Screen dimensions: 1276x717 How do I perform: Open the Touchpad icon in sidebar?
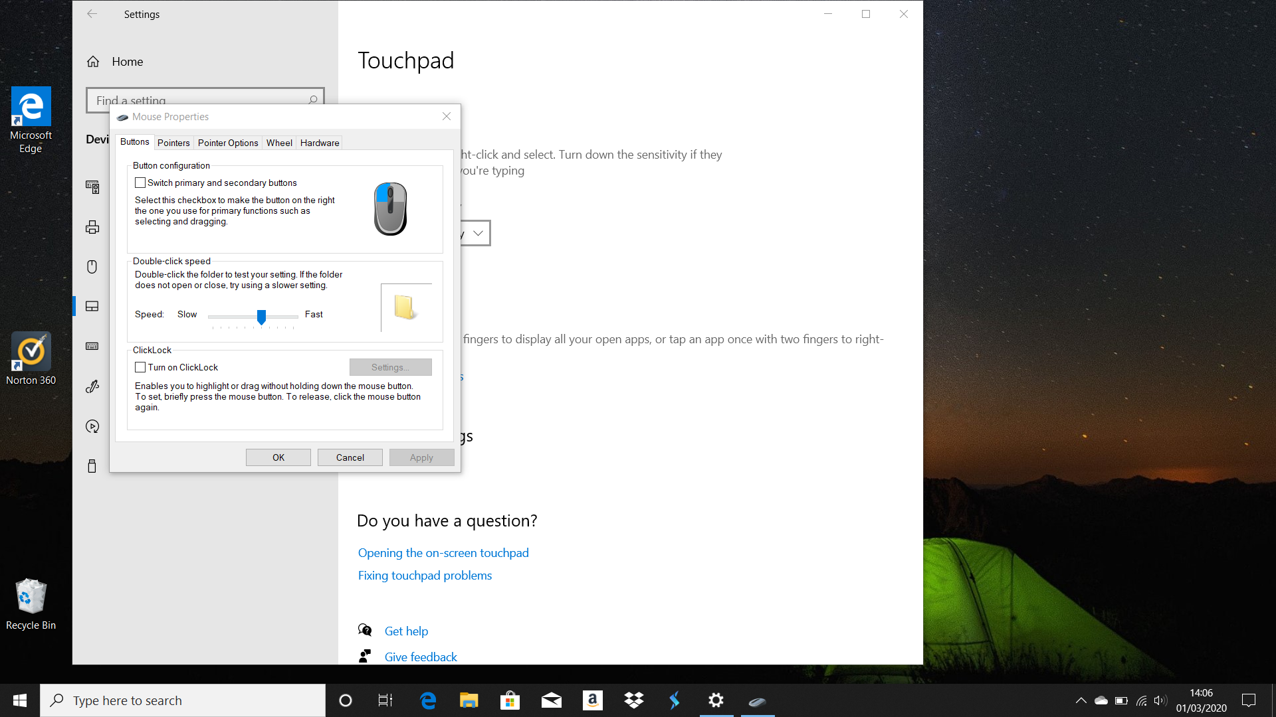[x=92, y=306]
